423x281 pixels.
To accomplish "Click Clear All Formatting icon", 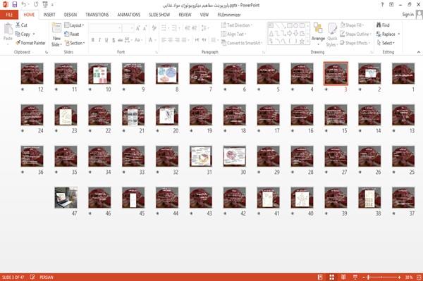I will point(154,28).
